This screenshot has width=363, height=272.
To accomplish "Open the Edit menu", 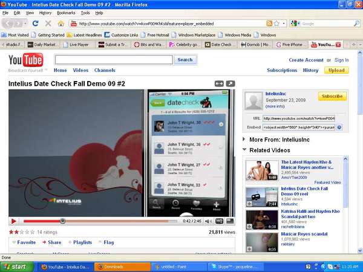I will tap(17, 13).
